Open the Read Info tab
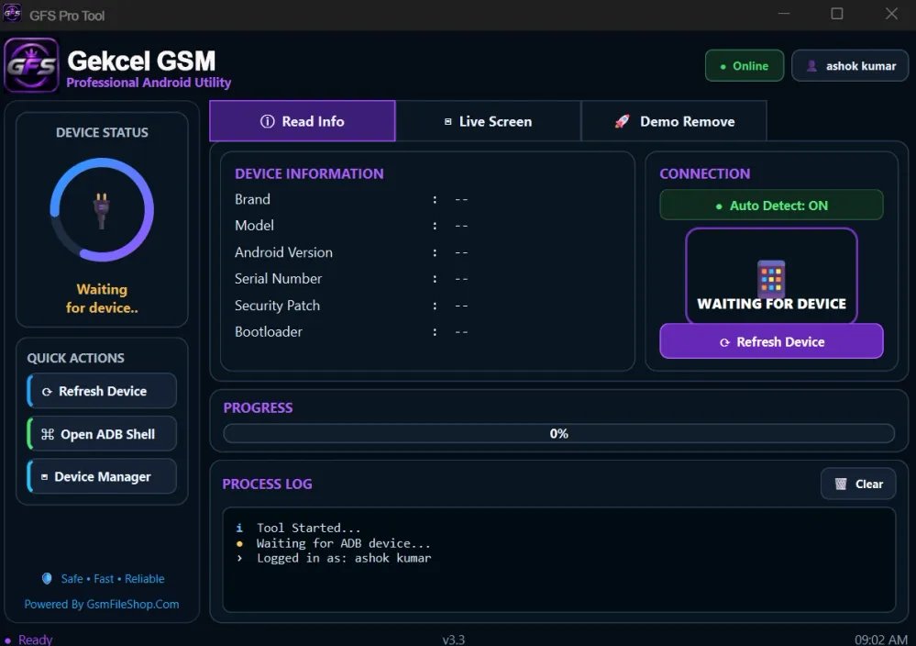Screen dimensions: 916x646 click(x=302, y=121)
